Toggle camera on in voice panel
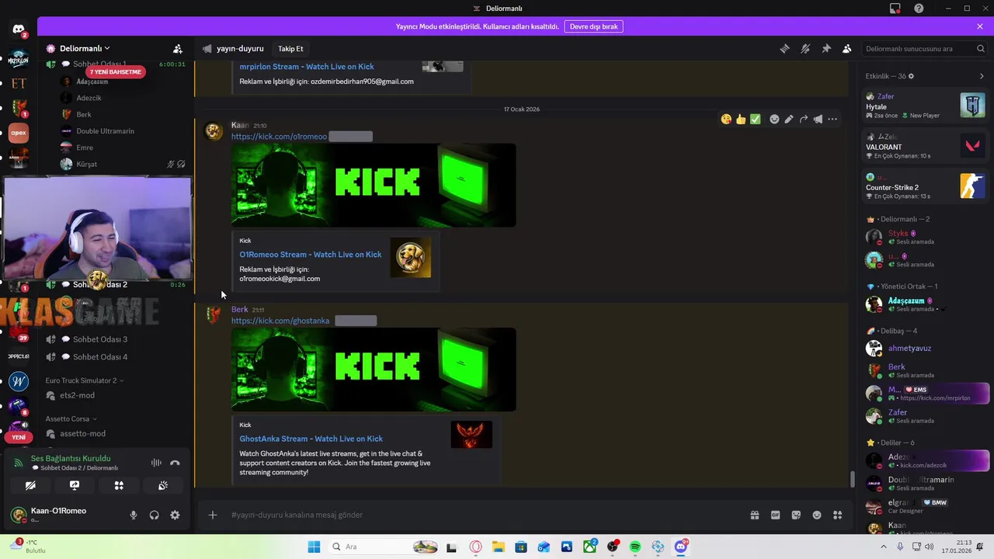This screenshot has width=994, height=559. coord(30,485)
